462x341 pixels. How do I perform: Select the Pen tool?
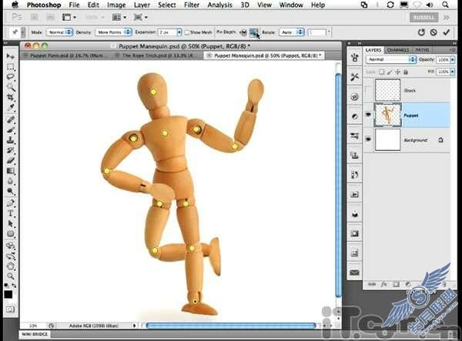[11, 203]
